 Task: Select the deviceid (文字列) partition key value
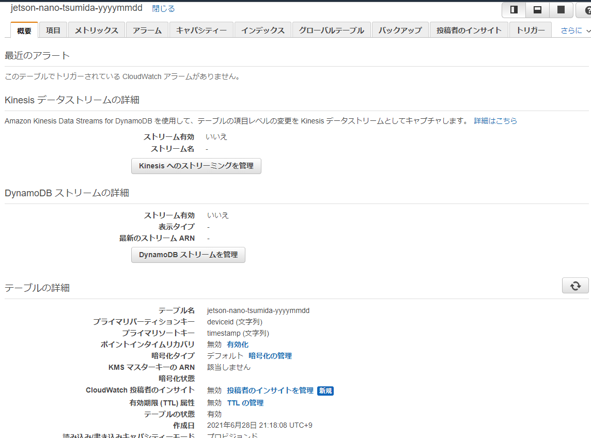[235, 322]
